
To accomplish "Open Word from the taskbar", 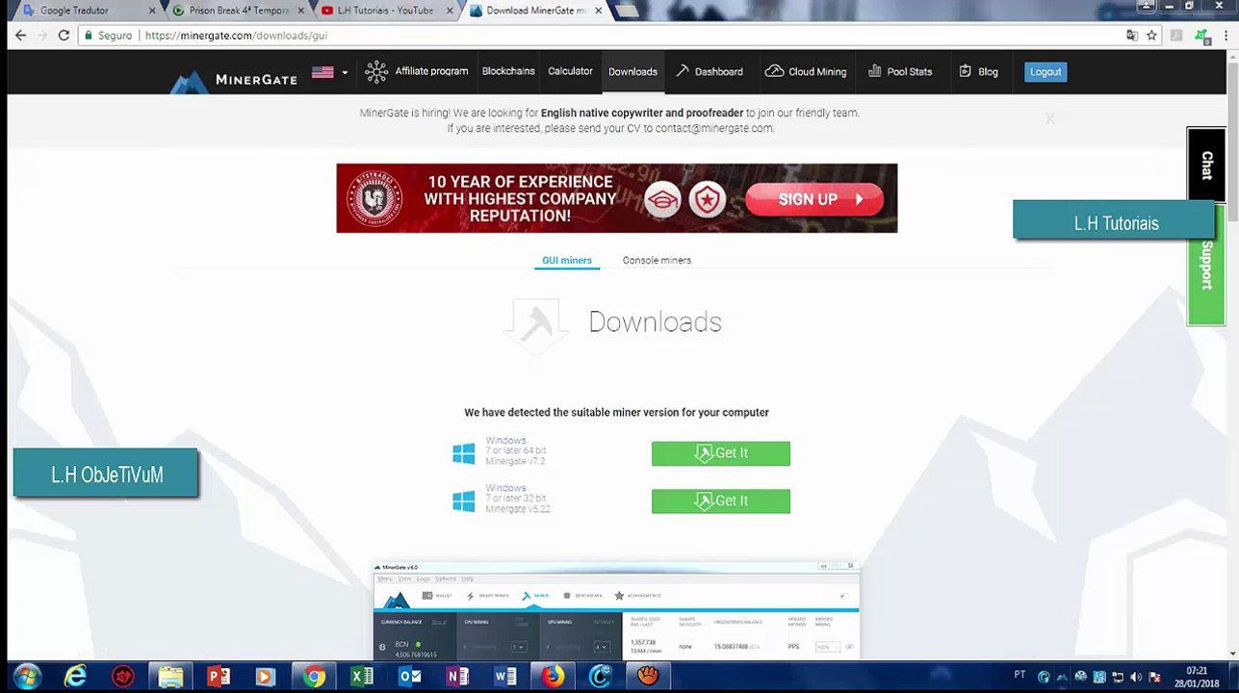I will pyautogui.click(x=505, y=677).
